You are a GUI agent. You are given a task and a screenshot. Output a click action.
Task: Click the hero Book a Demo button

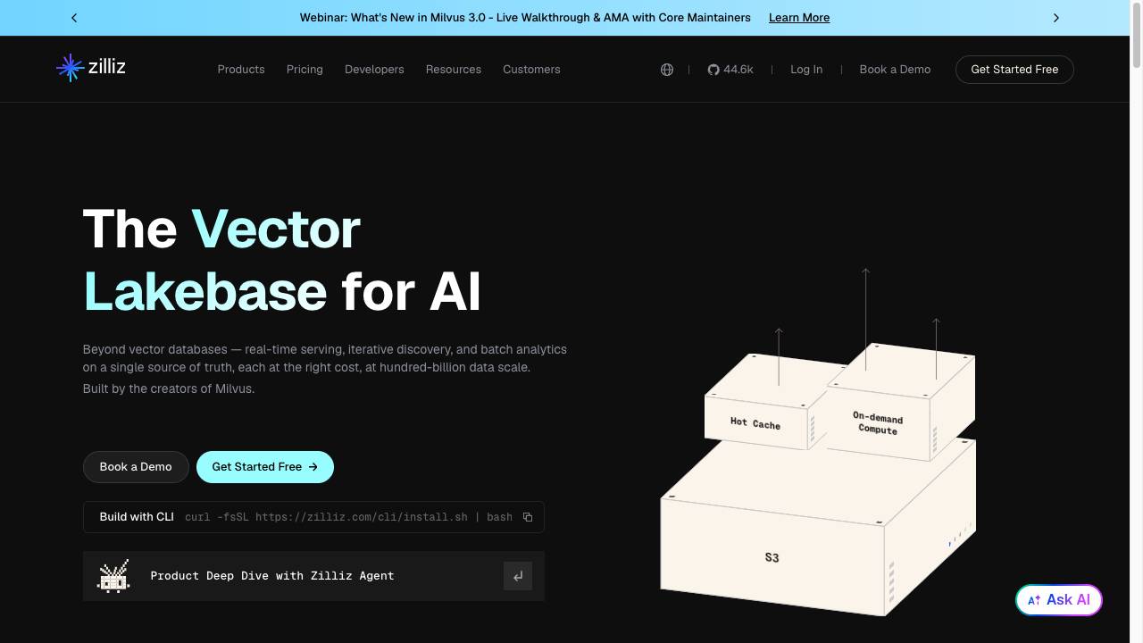click(x=136, y=467)
